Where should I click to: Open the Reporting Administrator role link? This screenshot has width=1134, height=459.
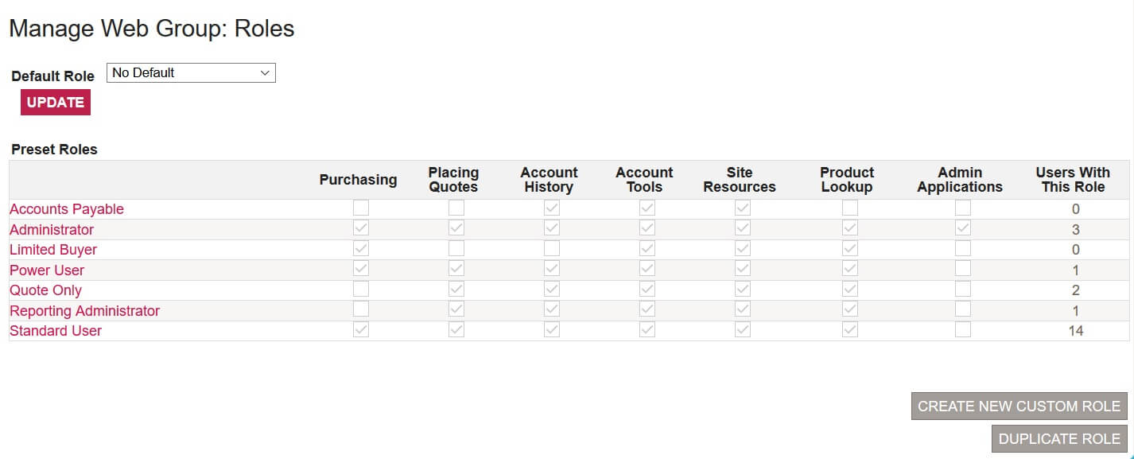tap(84, 311)
